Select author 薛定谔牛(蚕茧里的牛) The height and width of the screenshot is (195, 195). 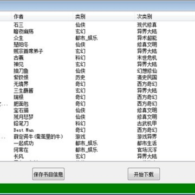point(38,136)
